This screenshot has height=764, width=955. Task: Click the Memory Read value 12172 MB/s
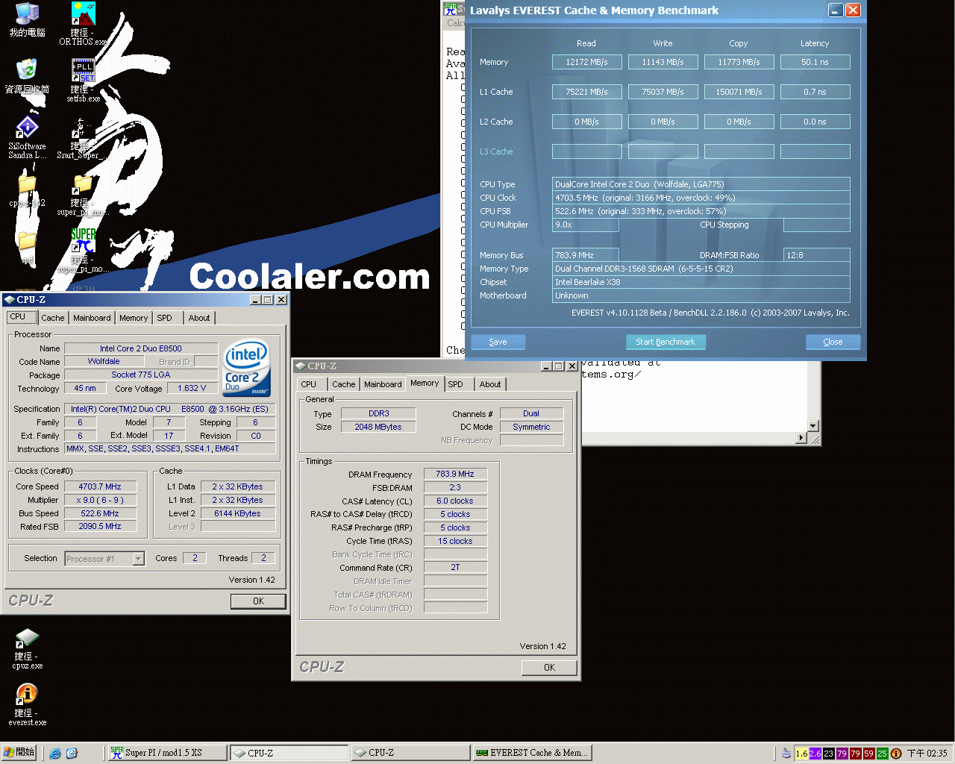(586, 62)
